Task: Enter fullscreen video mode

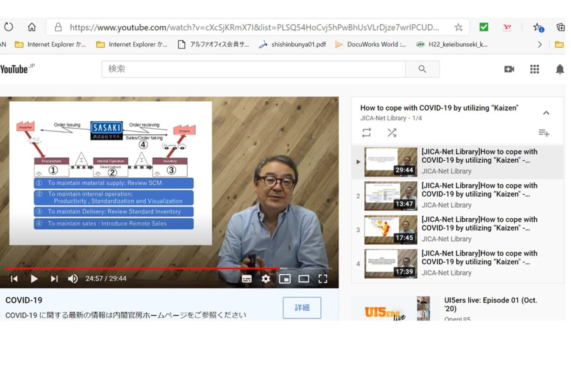Action: tap(323, 279)
